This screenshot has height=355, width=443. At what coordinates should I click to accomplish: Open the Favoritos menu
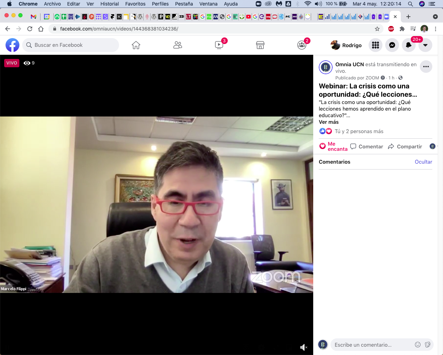pos(135,4)
